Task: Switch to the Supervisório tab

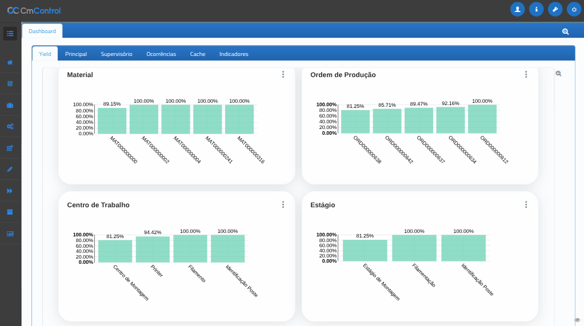Action: [x=117, y=54]
